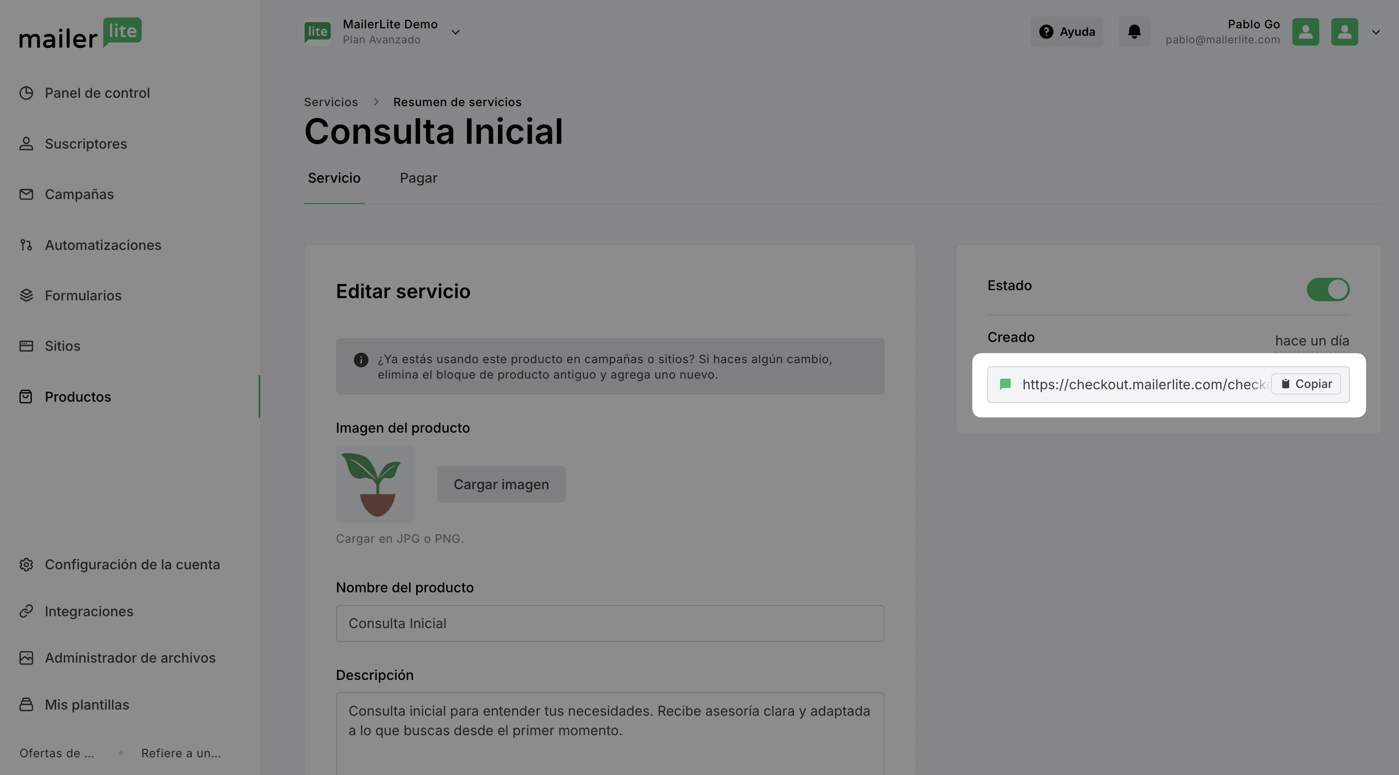This screenshot has height=775, width=1399.
Task: Go to Automatizaciones in sidebar
Action: click(103, 246)
